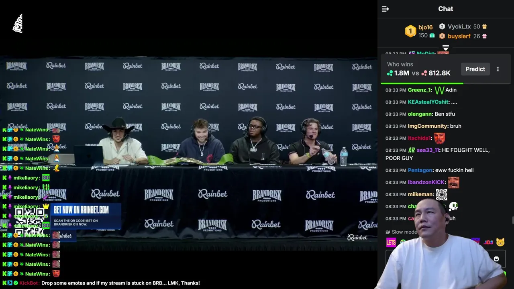Click the teal gift icon beside 150
The height and width of the screenshot is (289, 514).
click(432, 35)
